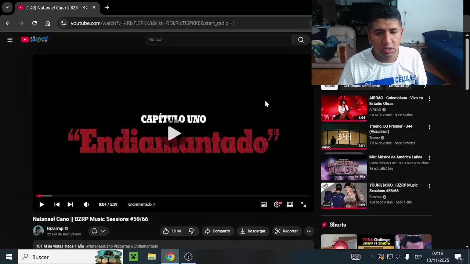Open the #NatanaelCano hashtag link

(99, 246)
